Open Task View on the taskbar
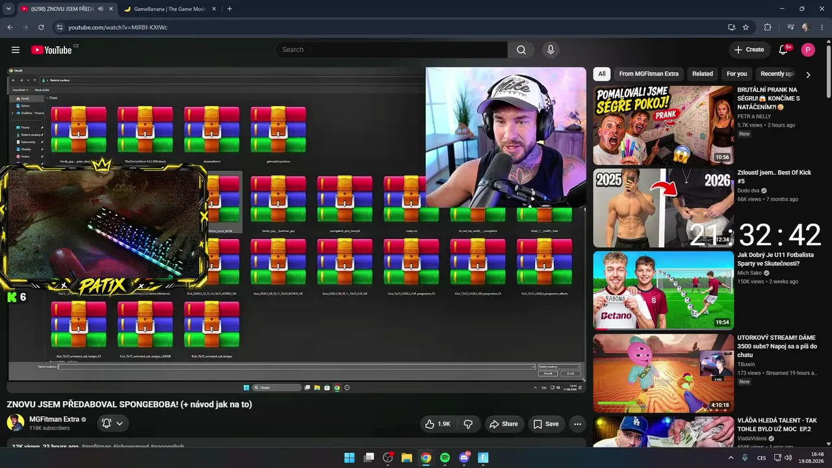The image size is (832, 468). click(369, 458)
